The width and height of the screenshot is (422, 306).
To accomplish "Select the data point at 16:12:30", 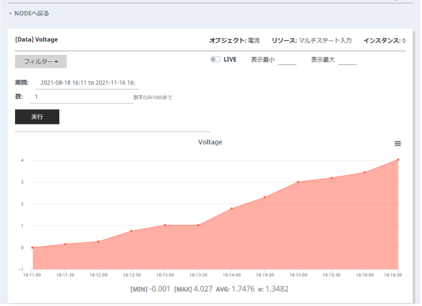I will (x=132, y=231).
